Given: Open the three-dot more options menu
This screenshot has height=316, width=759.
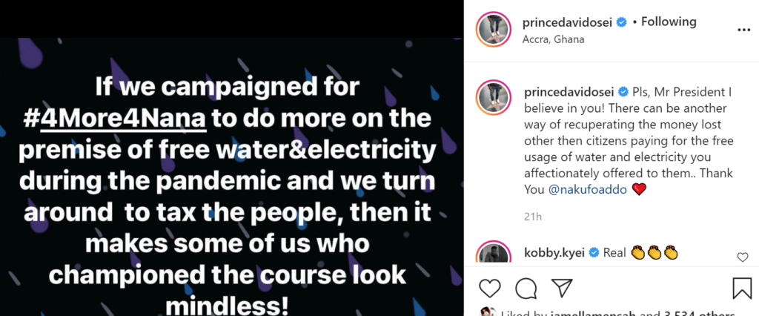Looking at the screenshot, I should tap(743, 30).
